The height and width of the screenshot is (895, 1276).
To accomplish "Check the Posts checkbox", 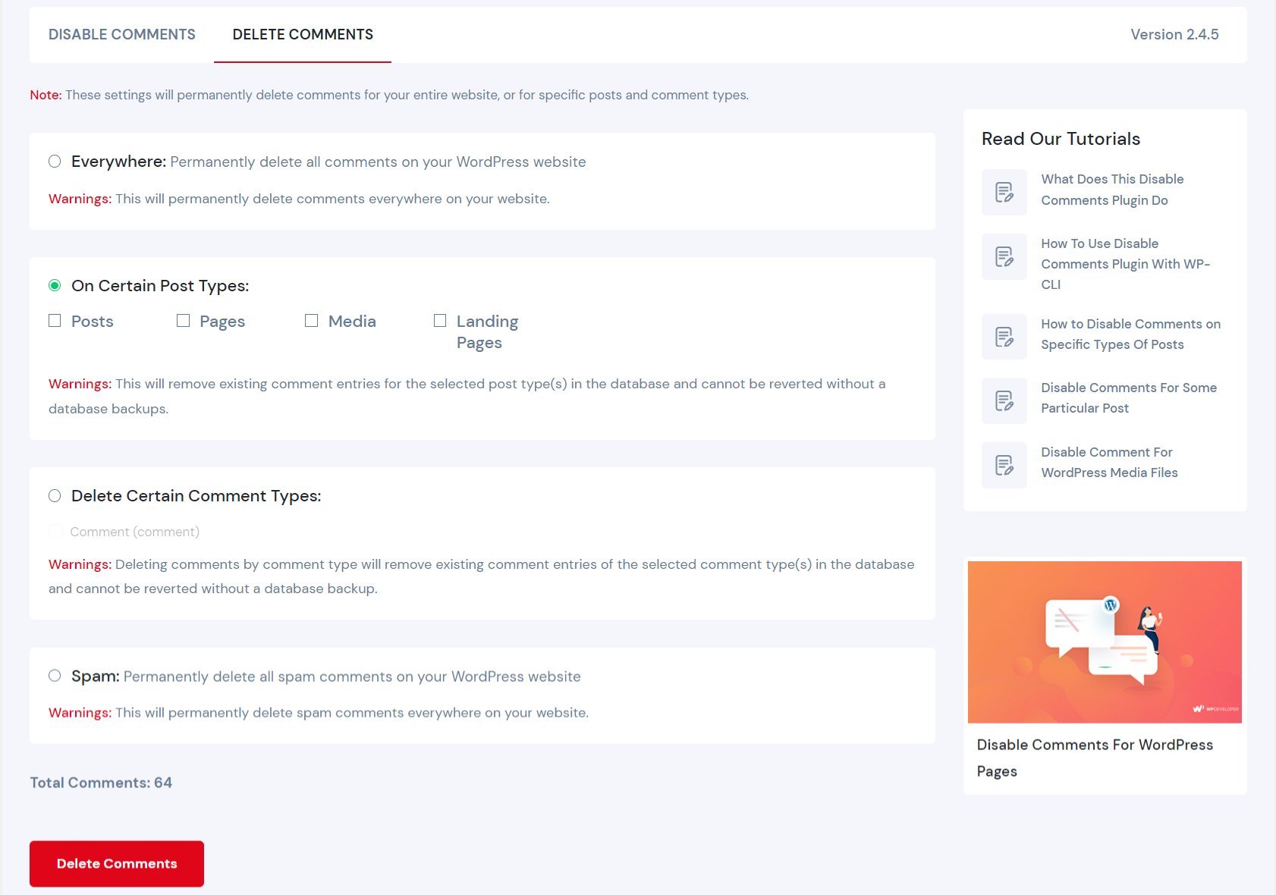I will point(55,321).
